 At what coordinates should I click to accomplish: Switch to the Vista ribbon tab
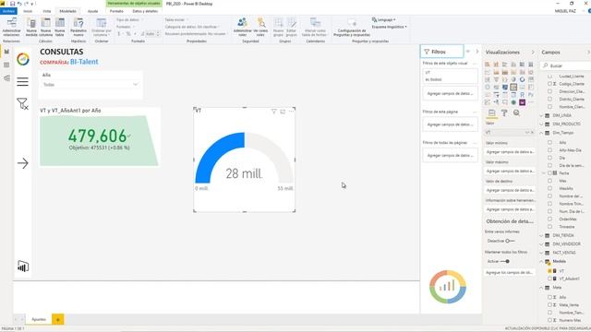47,11
